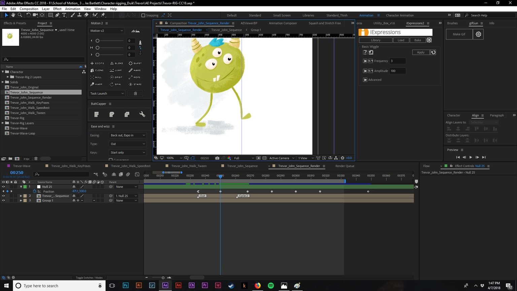Screen dimensions: 517x291
Task: Select the Clone Stamp tool
Action: 79,15
